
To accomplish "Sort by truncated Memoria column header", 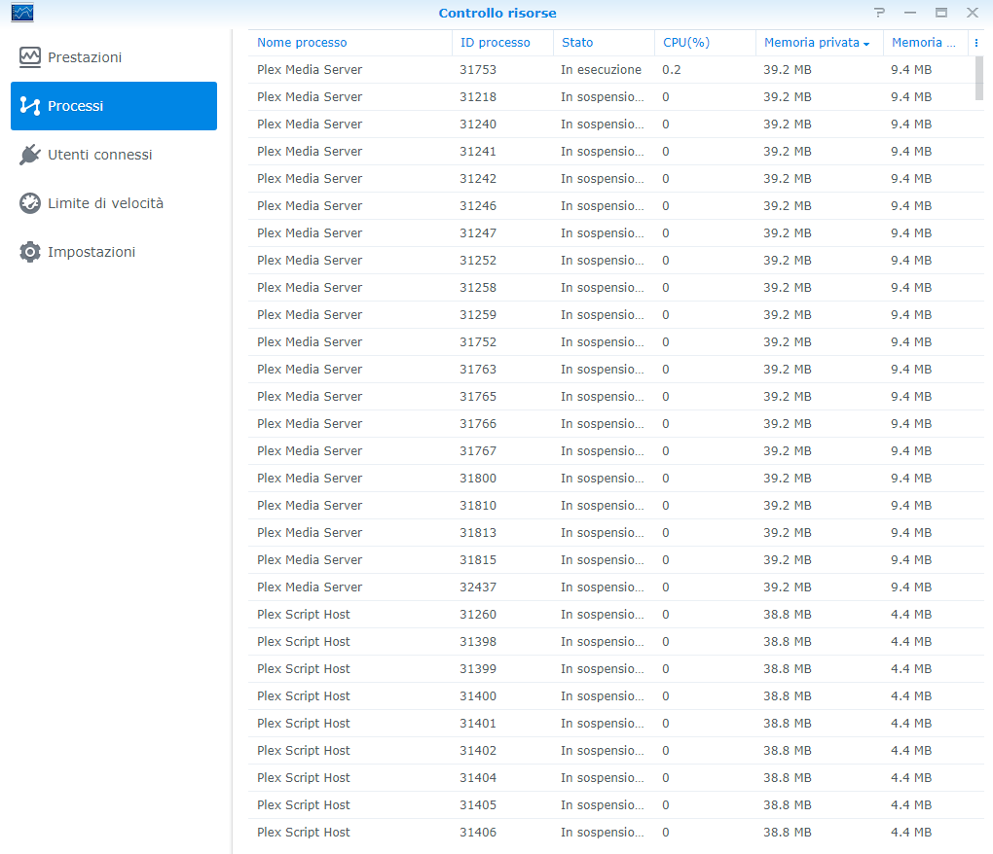I will pyautogui.click(x=925, y=43).
